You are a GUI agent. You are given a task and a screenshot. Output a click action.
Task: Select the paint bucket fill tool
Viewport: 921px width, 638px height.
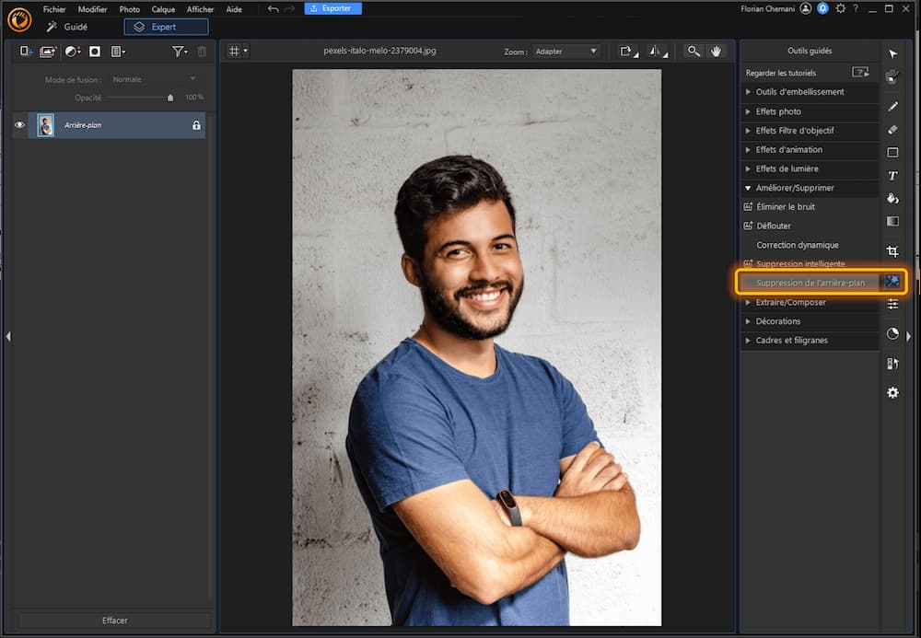(x=892, y=198)
